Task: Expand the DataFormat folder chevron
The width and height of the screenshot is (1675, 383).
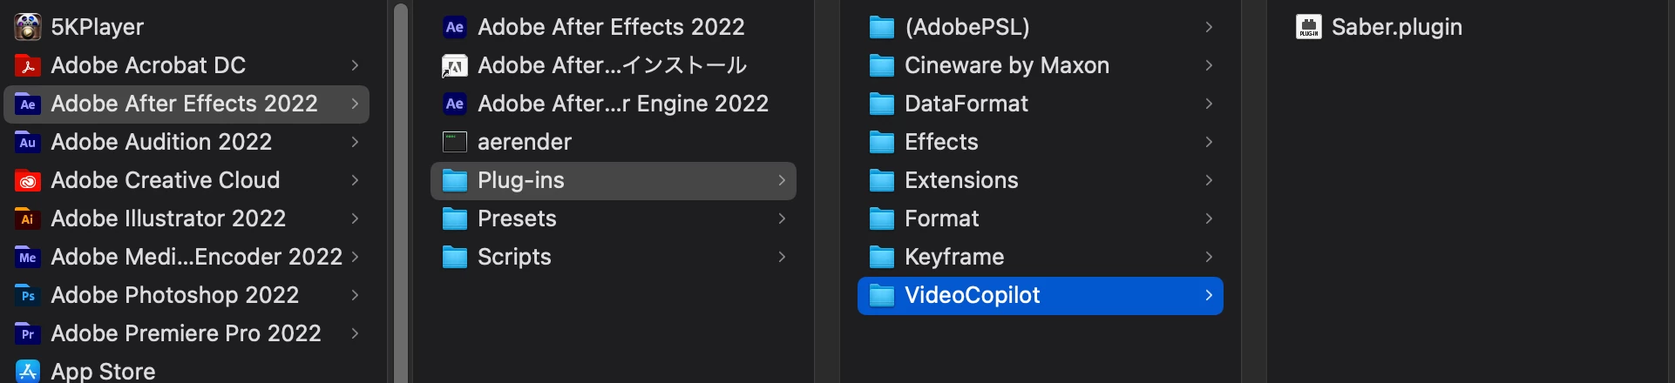Action: [x=1209, y=104]
